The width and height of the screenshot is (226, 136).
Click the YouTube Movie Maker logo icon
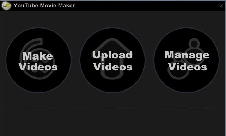click(6, 6)
